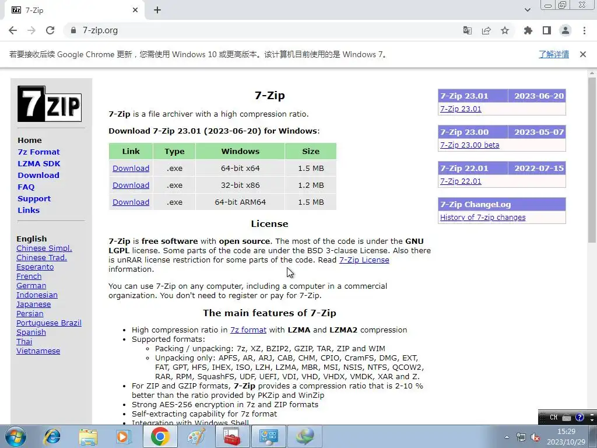
Task: Open the 7z format link
Action: (x=248, y=330)
